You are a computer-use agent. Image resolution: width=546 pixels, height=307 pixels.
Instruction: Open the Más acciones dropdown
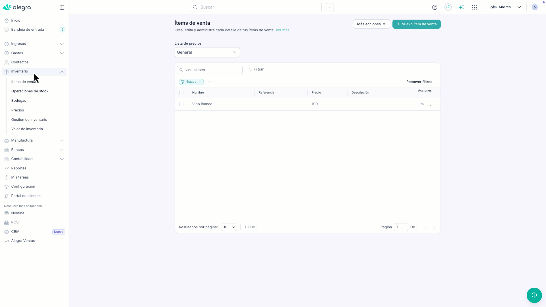click(x=371, y=24)
